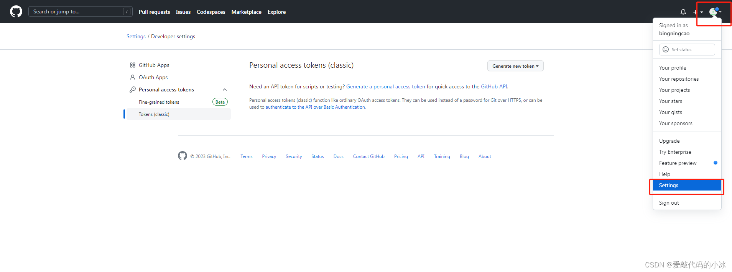Follow the GitHub API link

pyautogui.click(x=494, y=87)
